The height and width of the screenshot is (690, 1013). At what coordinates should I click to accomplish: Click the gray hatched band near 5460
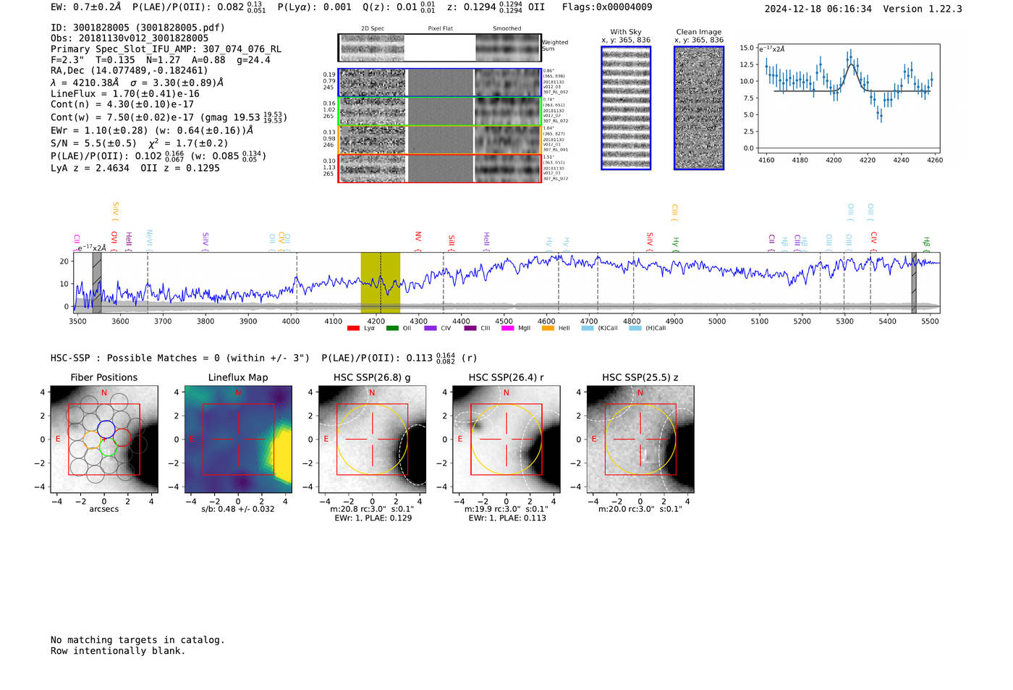click(x=914, y=283)
